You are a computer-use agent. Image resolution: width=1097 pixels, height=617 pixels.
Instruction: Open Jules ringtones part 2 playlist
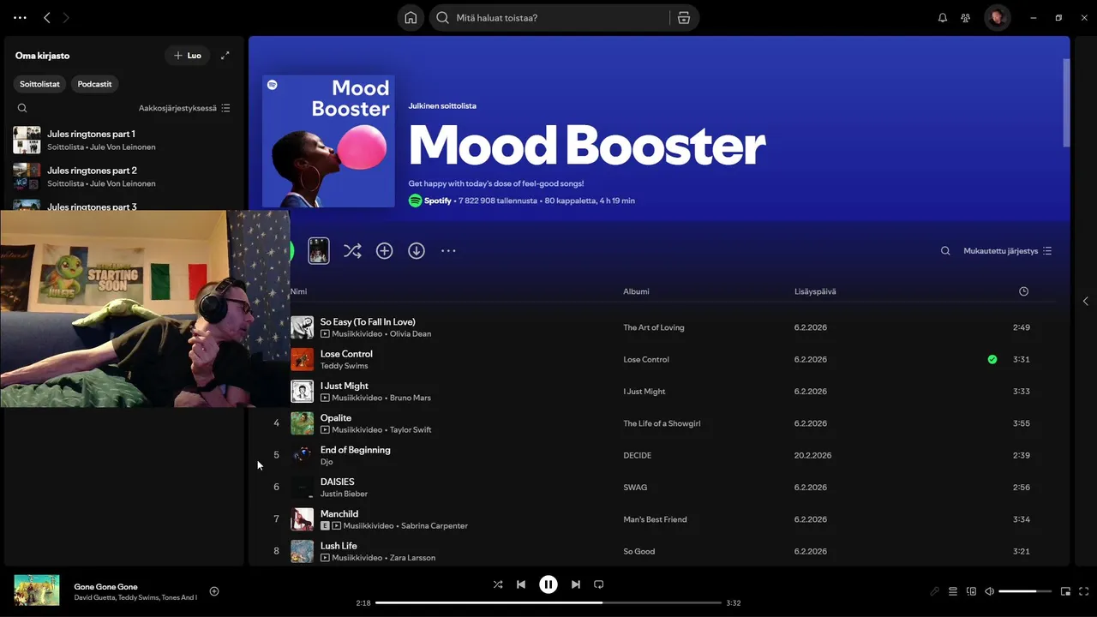[x=122, y=177]
